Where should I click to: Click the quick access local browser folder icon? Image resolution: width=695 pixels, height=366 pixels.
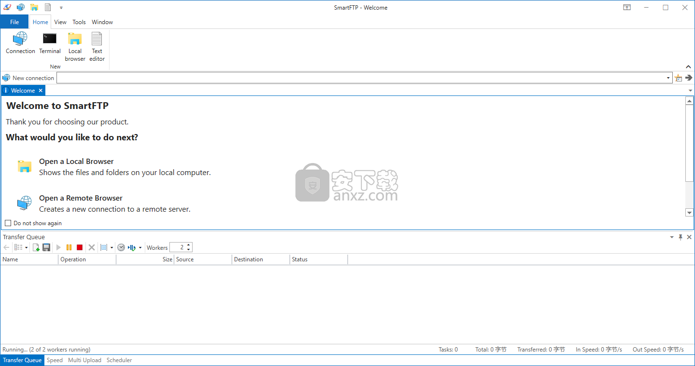point(34,7)
